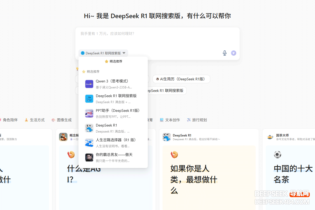Screen dimensions: 315x210
Task: Switch to the 生活方式 category tab
Action: (35, 120)
